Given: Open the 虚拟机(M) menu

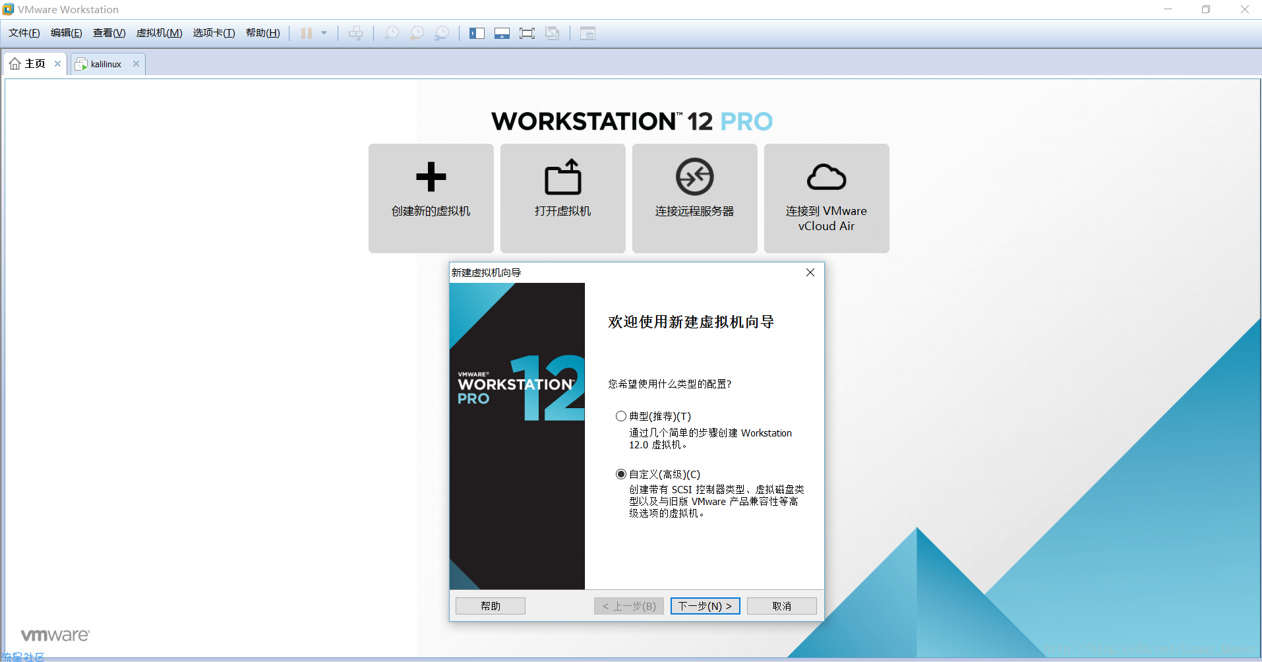Looking at the screenshot, I should pyautogui.click(x=159, y=33).
